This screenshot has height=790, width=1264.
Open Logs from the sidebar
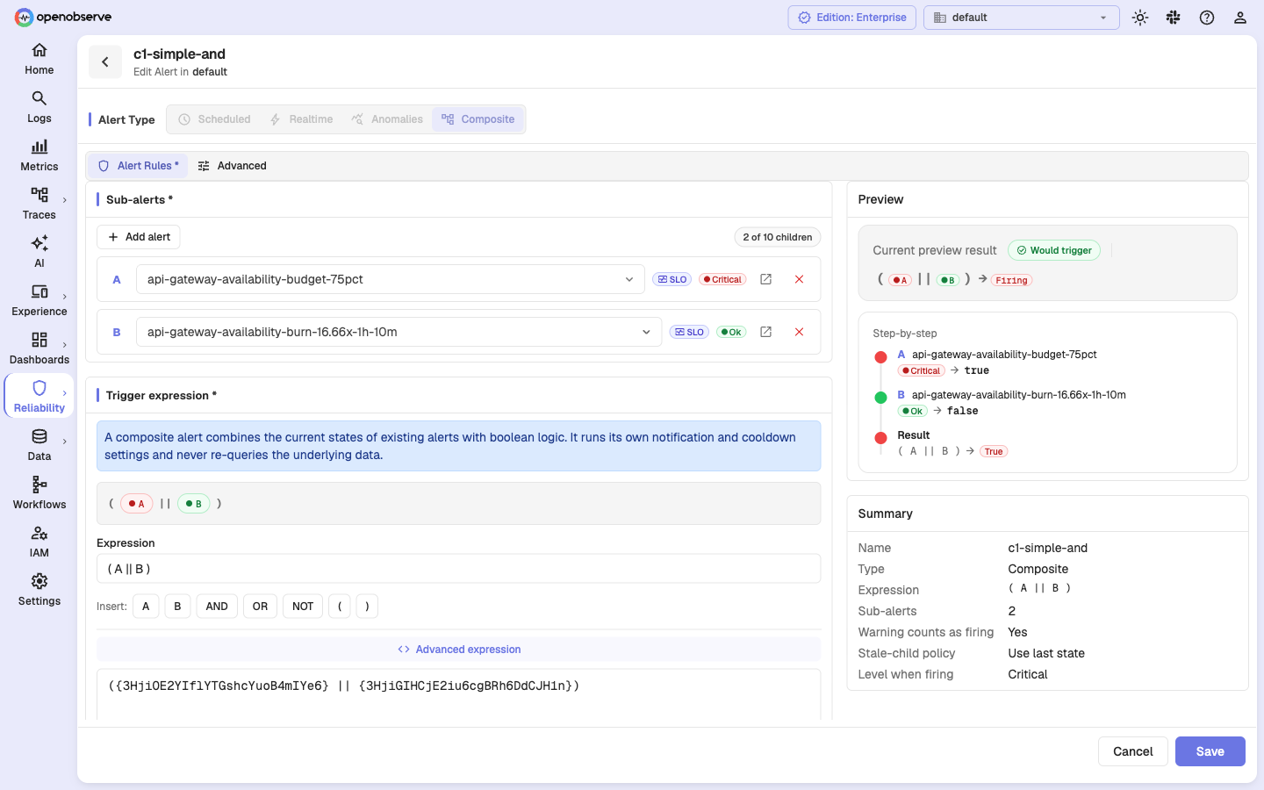coord(39,107)
